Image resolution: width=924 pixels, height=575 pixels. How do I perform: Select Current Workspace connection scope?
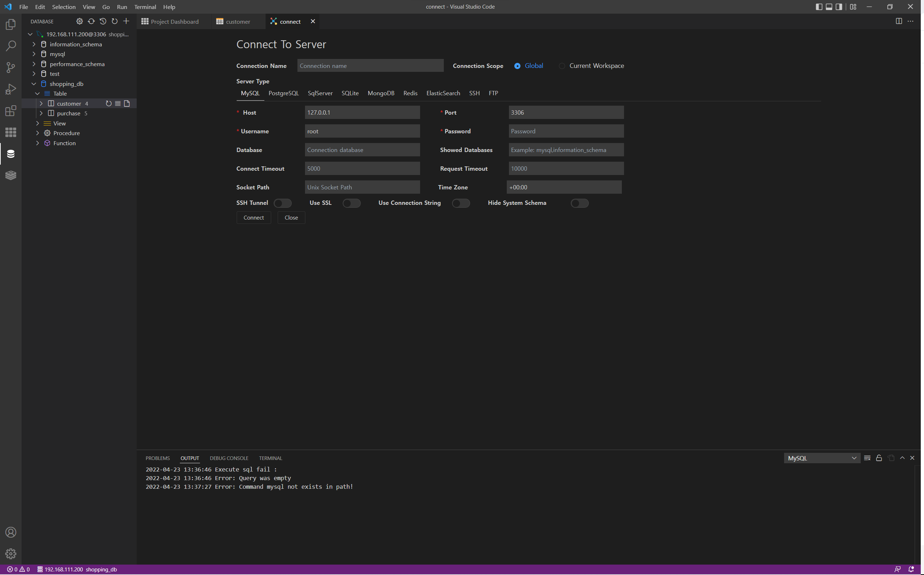click(562, 66)
